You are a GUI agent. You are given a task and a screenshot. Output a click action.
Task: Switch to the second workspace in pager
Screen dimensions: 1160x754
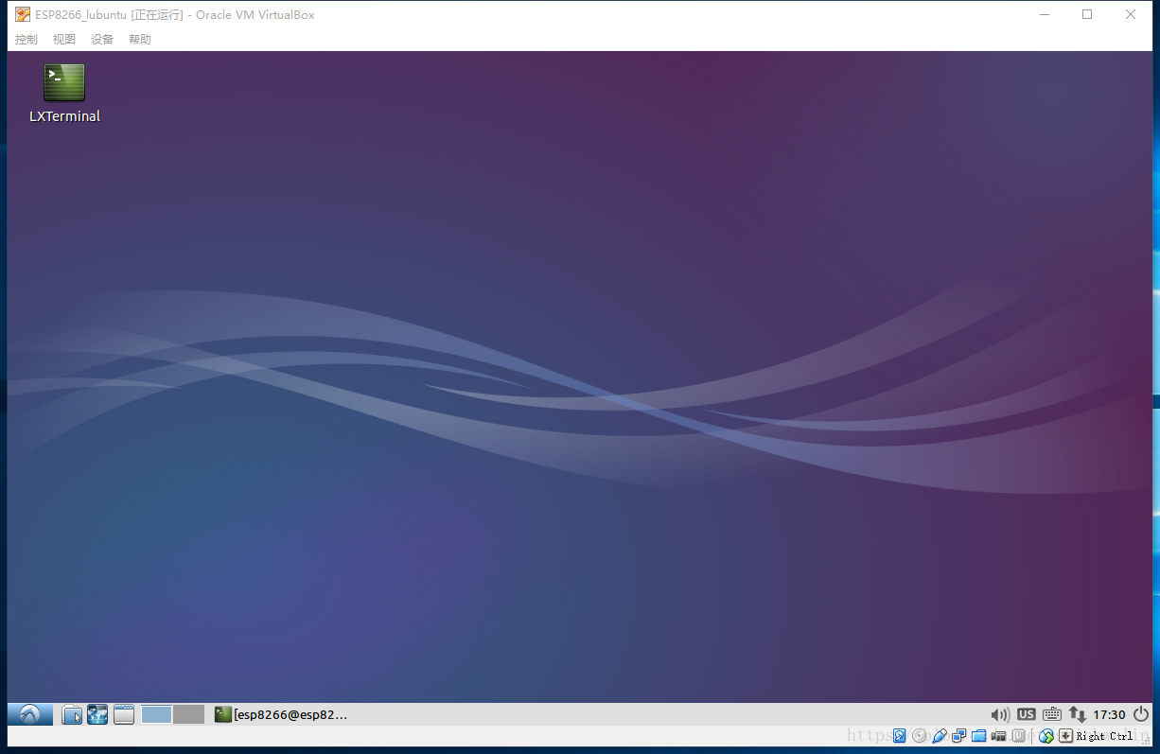189,714
